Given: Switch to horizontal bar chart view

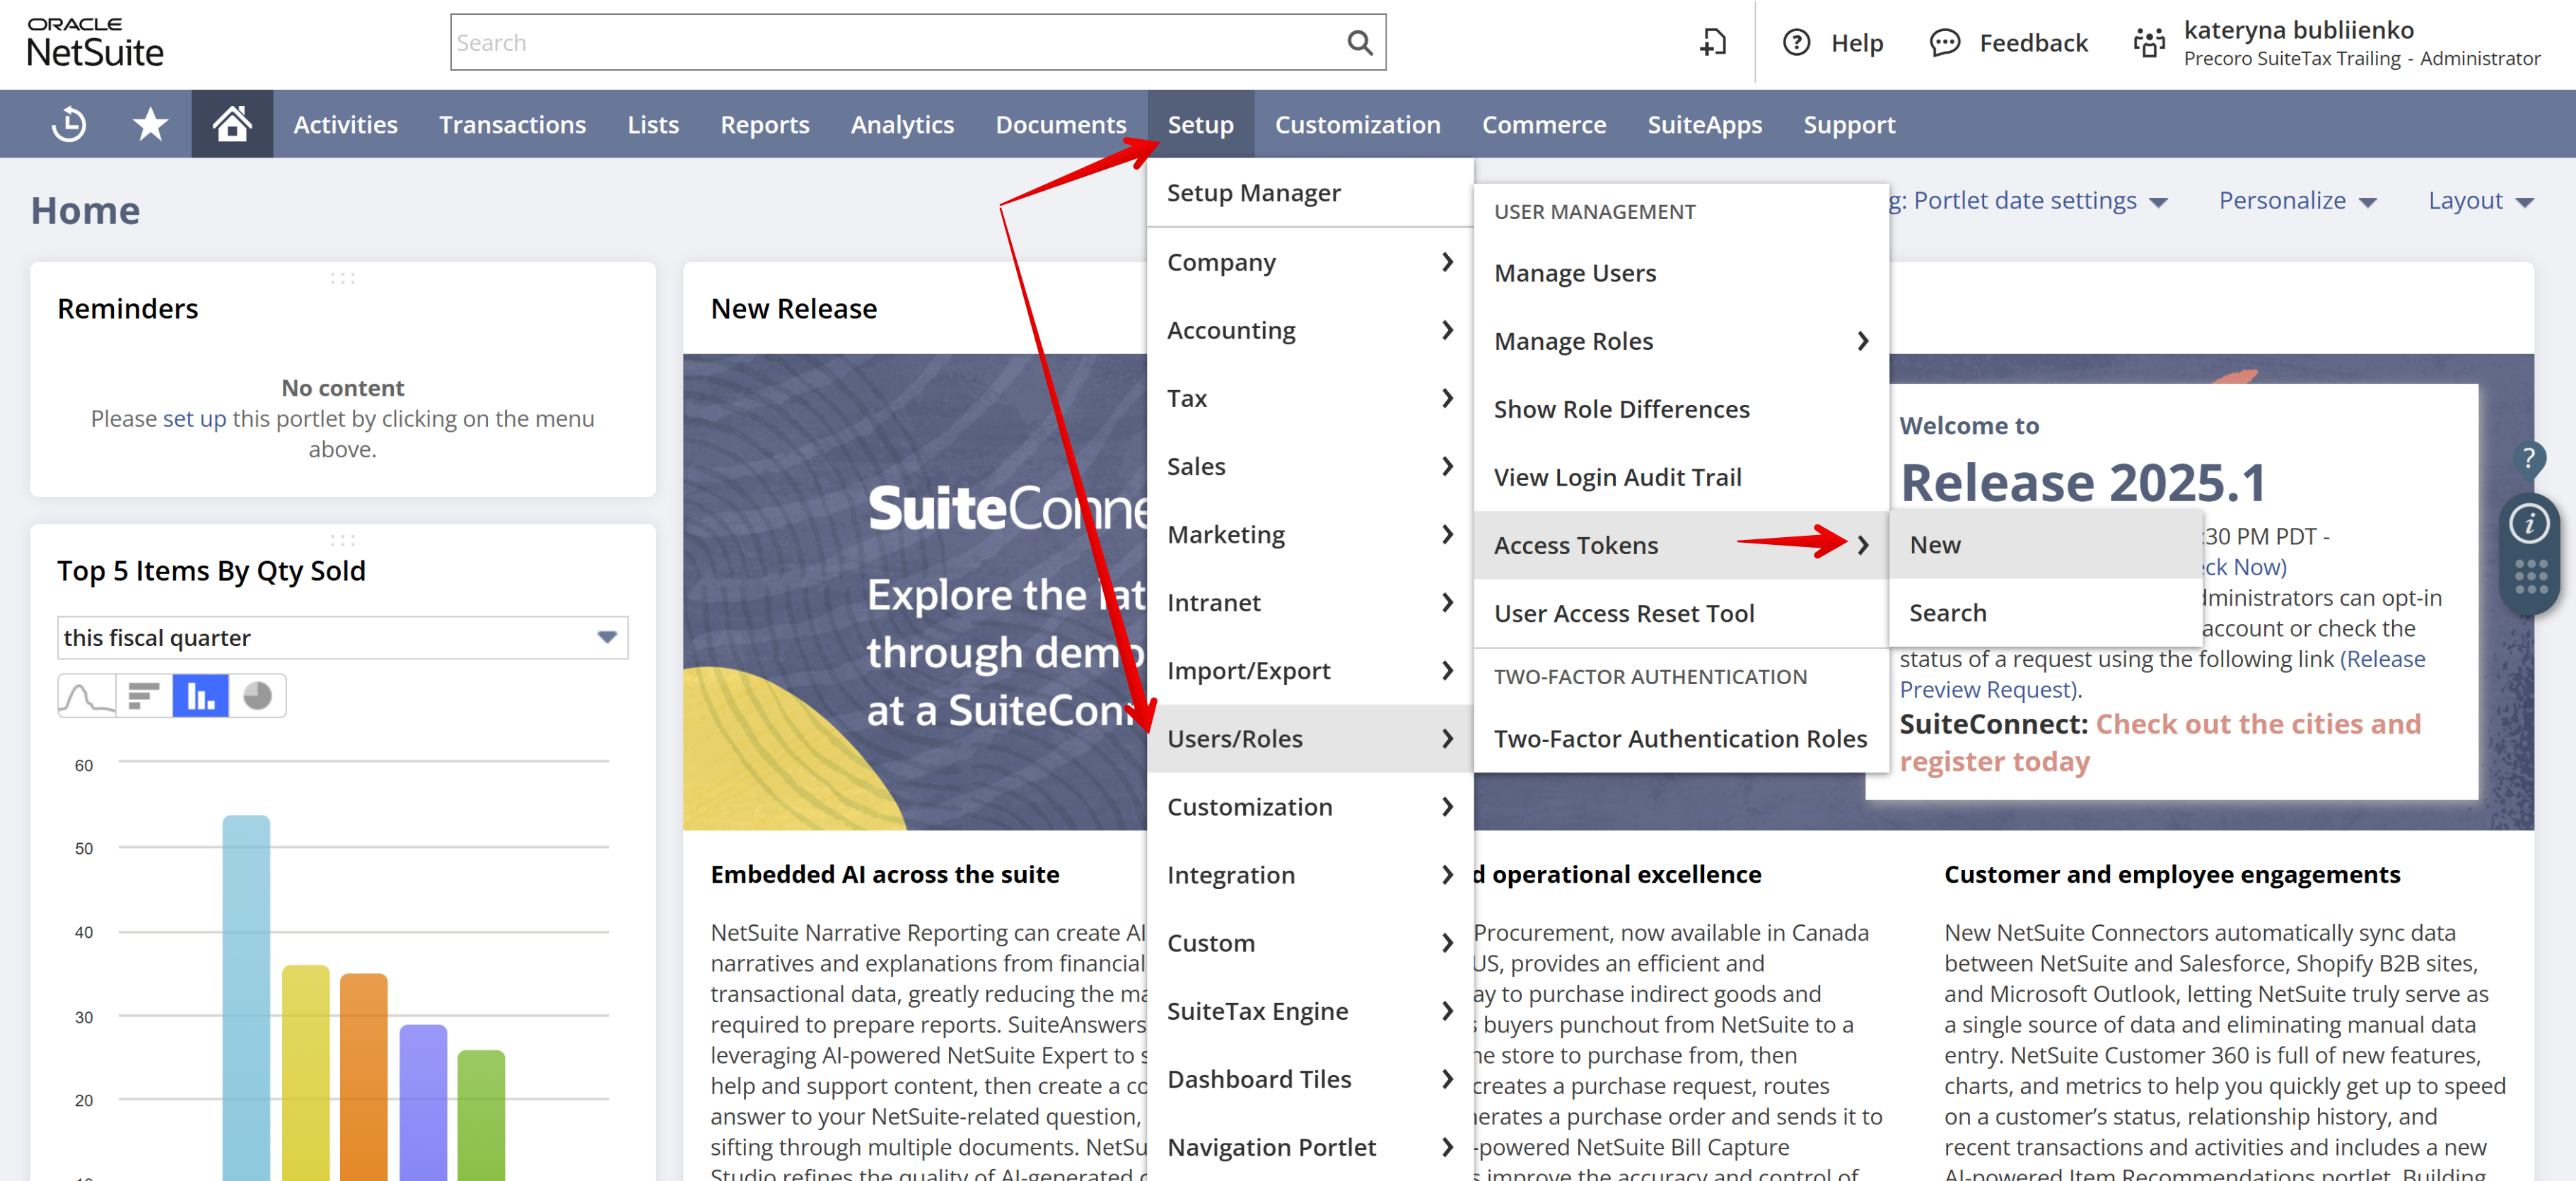Looking at the screenshot, I should click(144, 695).
